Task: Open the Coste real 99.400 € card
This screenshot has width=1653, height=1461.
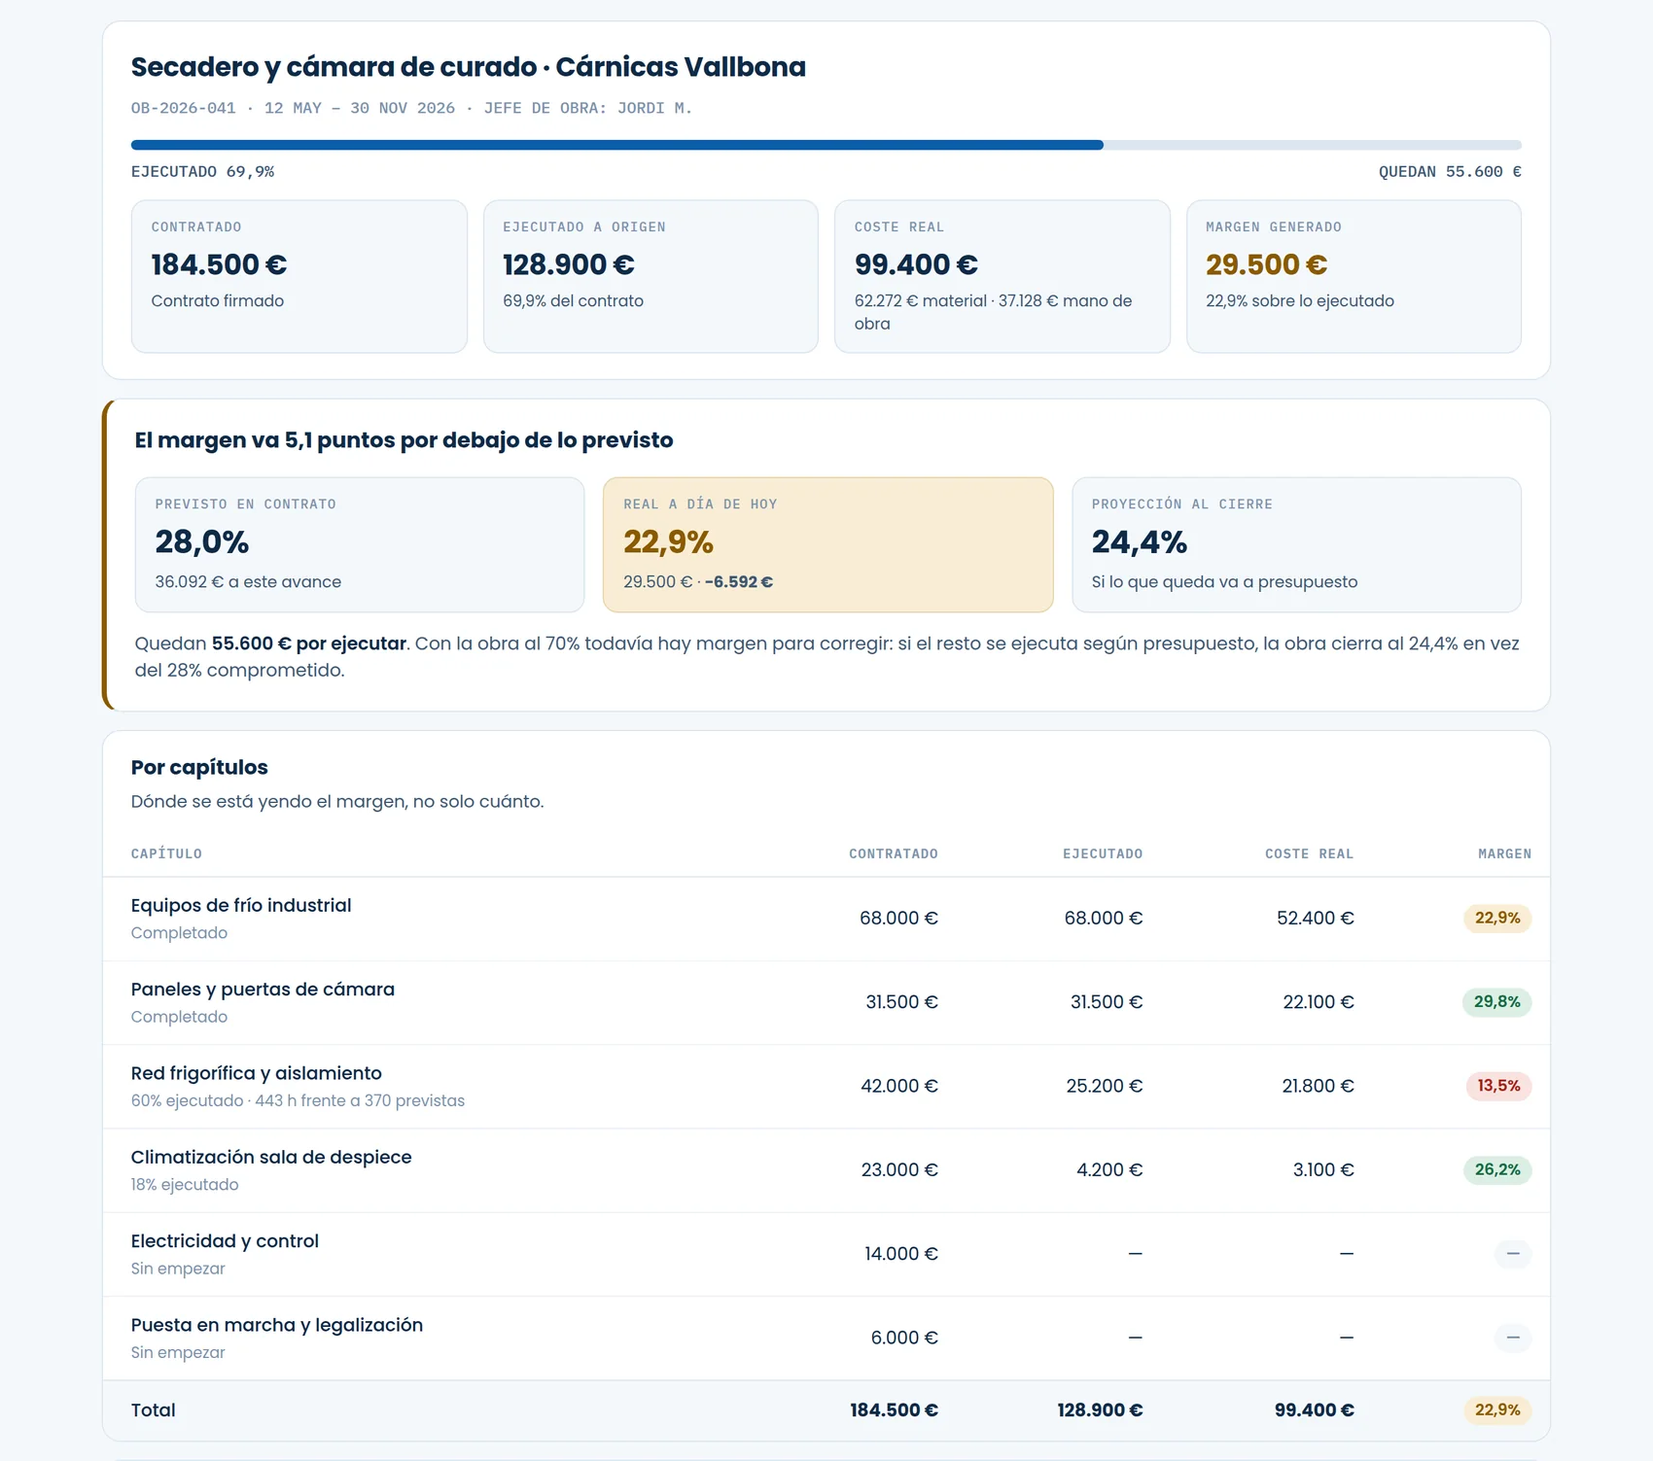Action: (x=1002, y=277)
